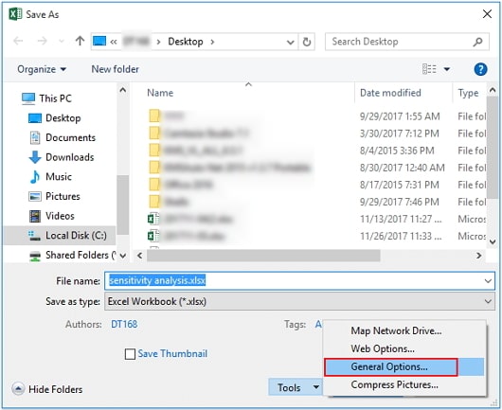Select Compress Pictures menu entry
The width and height of the screenshot is (502, 410).
pyautogui.click(x=394, y=384)
